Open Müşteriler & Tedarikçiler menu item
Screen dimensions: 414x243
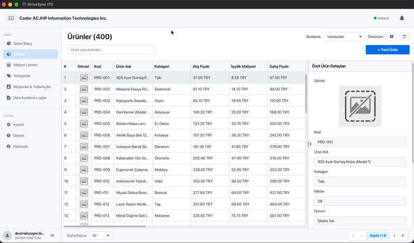[x=30, y=87]
